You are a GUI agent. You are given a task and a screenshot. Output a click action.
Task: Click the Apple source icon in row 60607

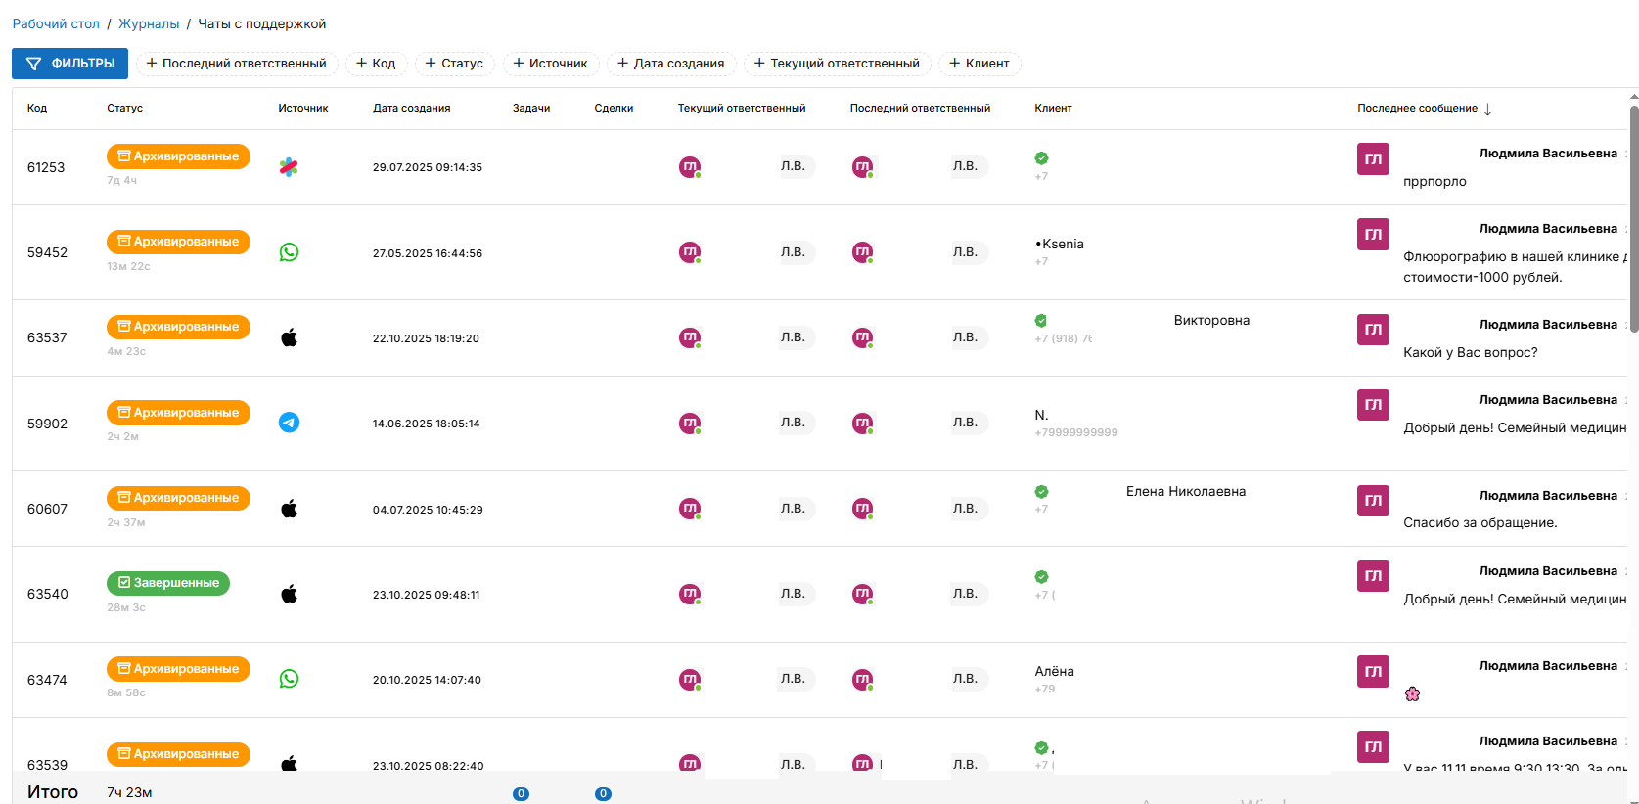(289, 509)
